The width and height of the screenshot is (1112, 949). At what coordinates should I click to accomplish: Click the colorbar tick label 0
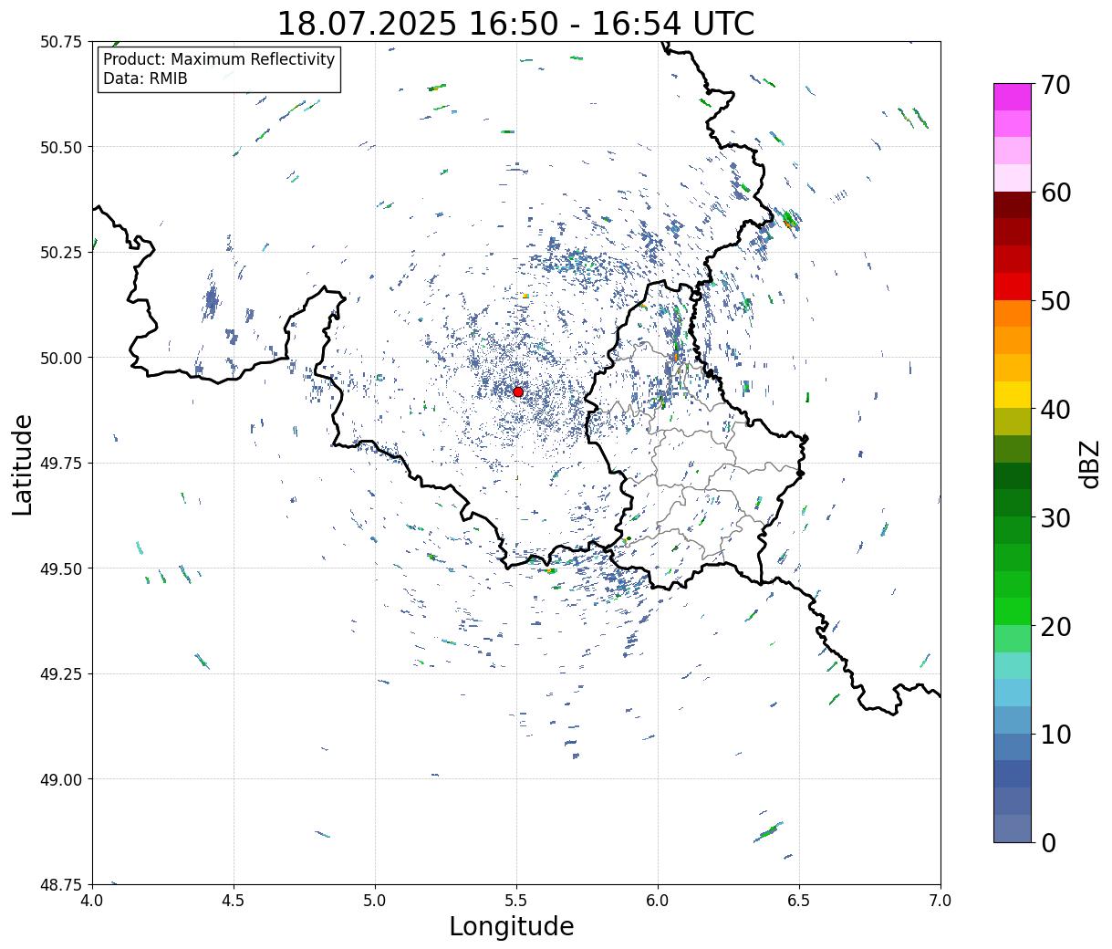(x=1047, y=842)
